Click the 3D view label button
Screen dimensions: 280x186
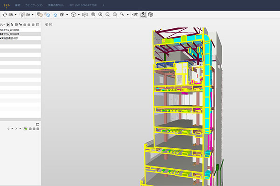coord(49,24)
